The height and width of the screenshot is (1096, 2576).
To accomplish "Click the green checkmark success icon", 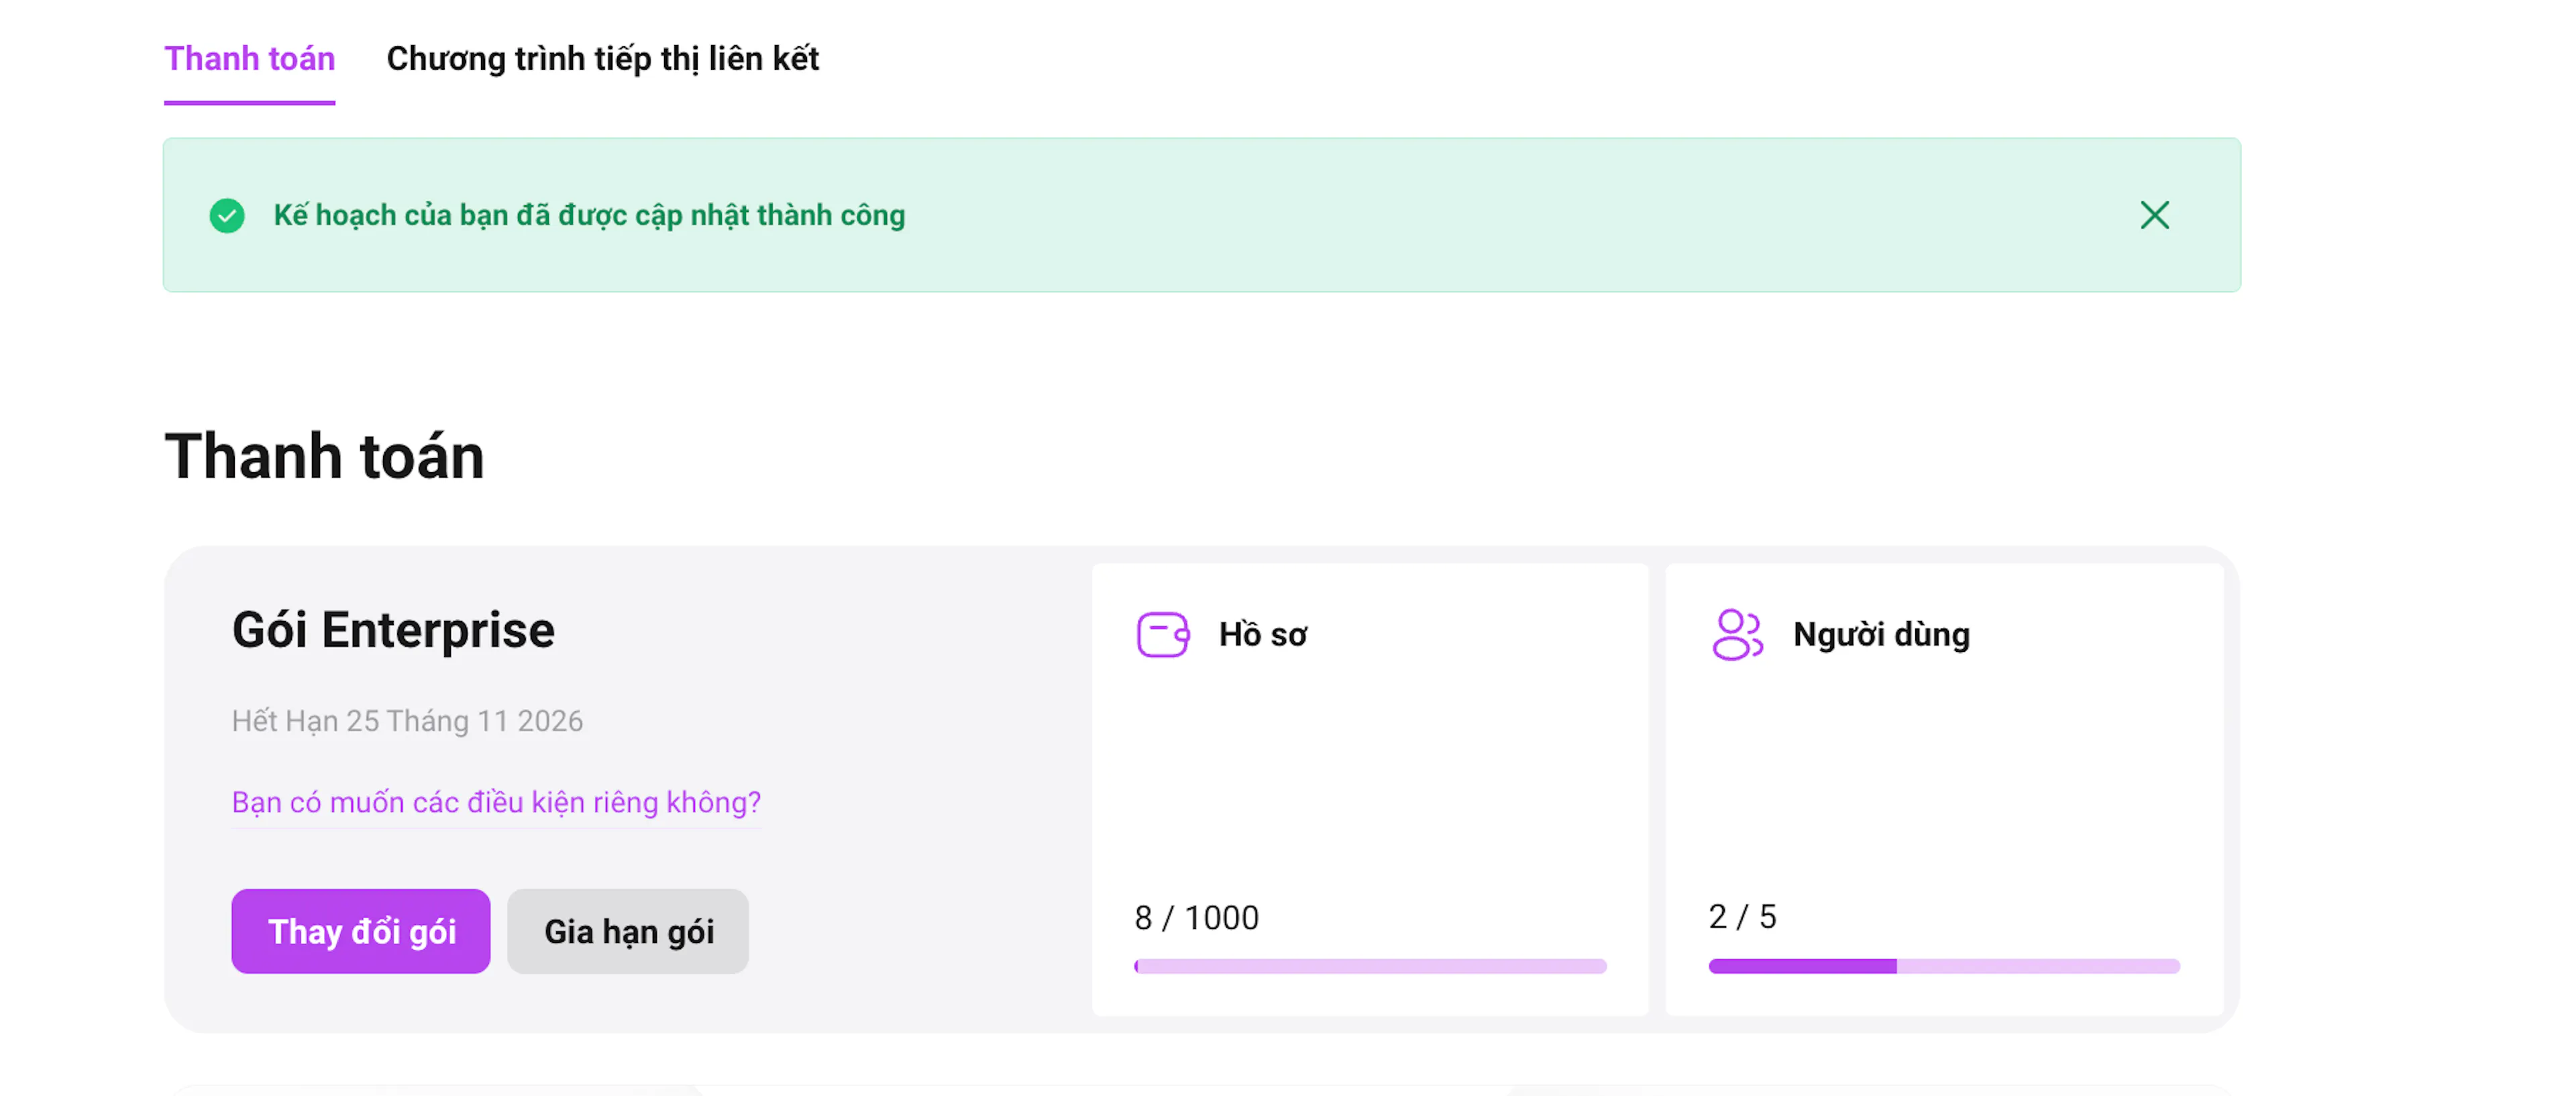I will [227, 215].
